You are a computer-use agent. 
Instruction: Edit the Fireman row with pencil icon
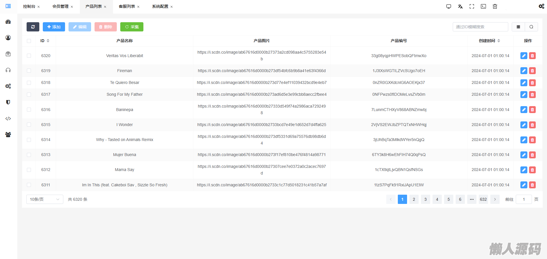click(x=524, y=71)
